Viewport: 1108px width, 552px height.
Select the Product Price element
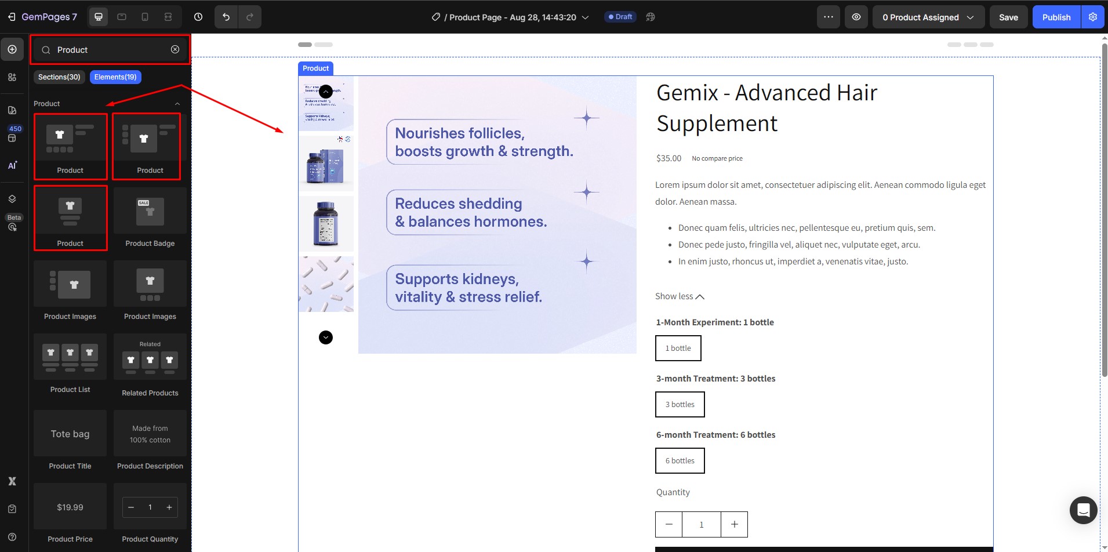coord(70,514)
